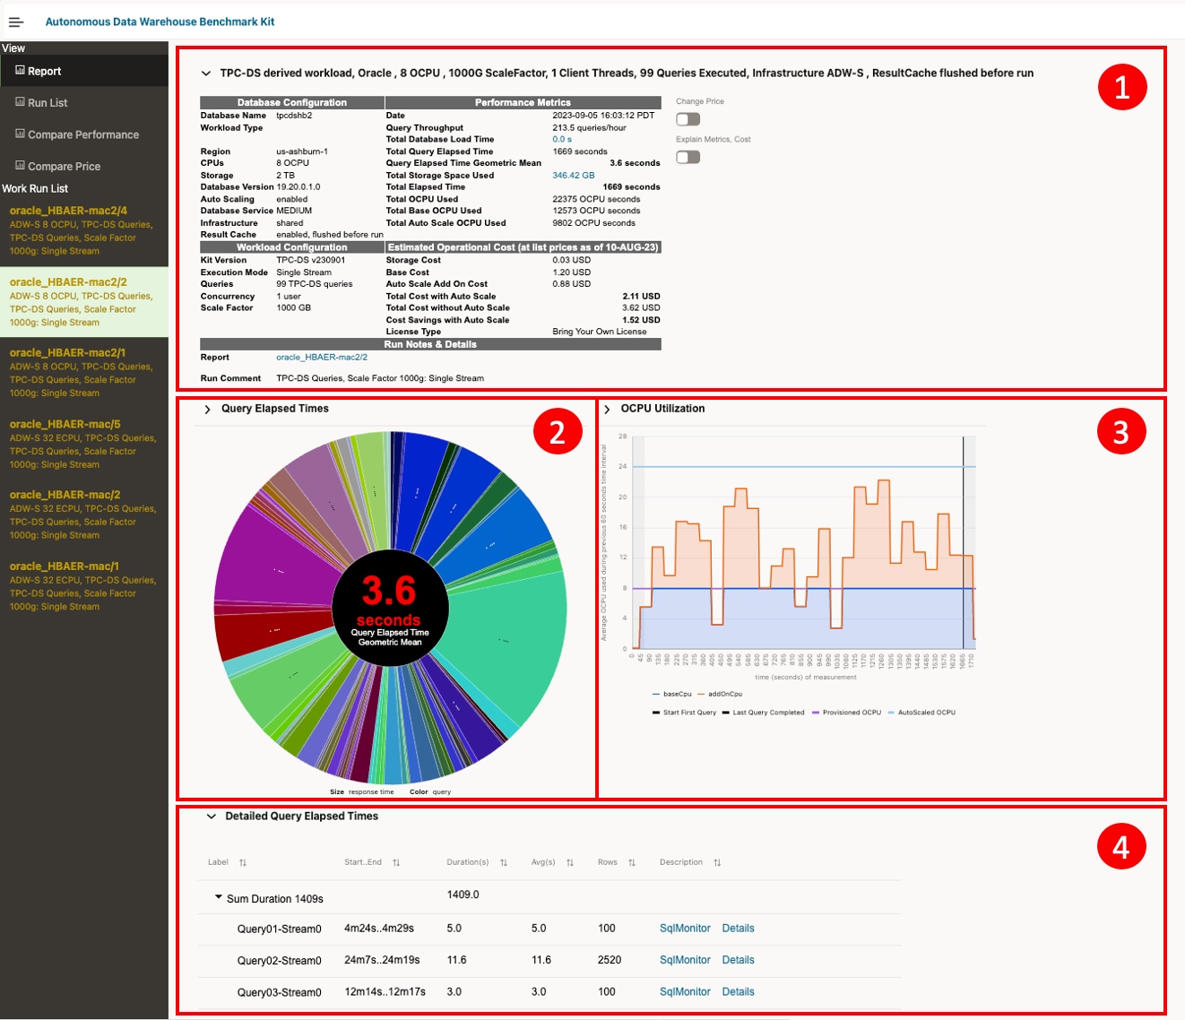Click the Start First Query legend entry
The height and width of the screenshot is (1020, 1185).
coord(685,713)
